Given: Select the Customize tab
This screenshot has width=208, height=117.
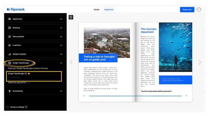Looking at the screenshot, I should click(x=109, y=10).
